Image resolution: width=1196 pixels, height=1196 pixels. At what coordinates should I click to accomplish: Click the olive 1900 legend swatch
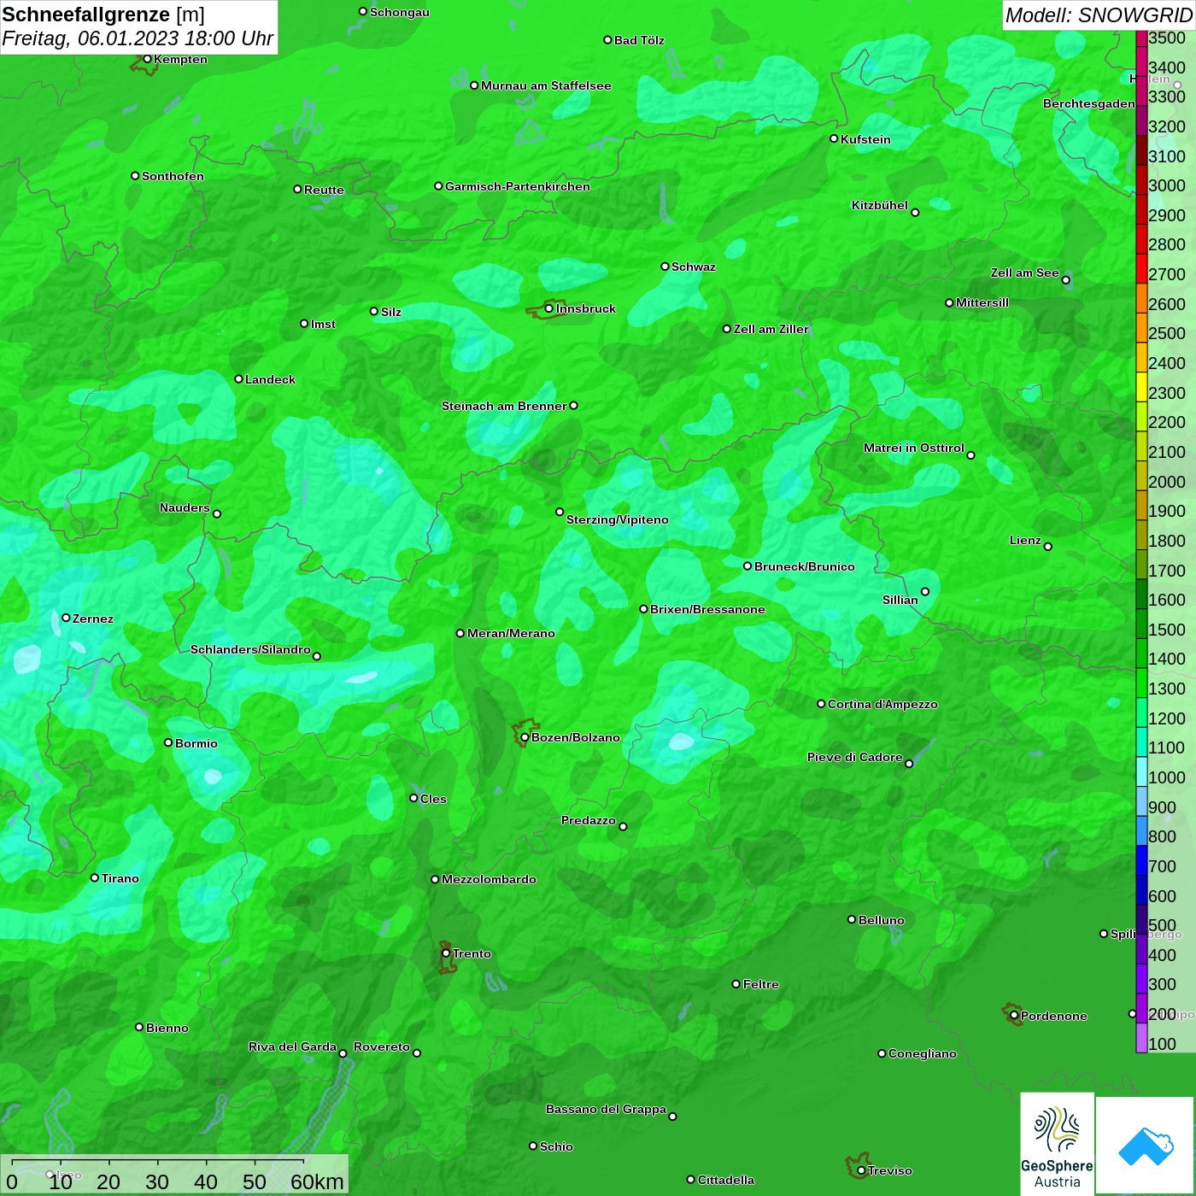click(x=1141, y=505)
